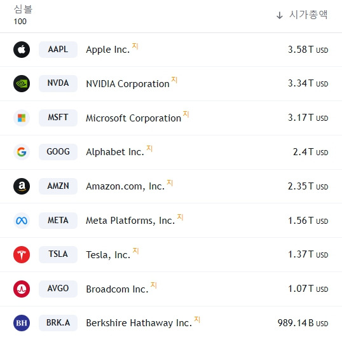This screenshot has width=342, height=337.
Task: Click the 지 marker next to Berkshire Hathaway
Action: pyautogui.click(x=197, y=320)
